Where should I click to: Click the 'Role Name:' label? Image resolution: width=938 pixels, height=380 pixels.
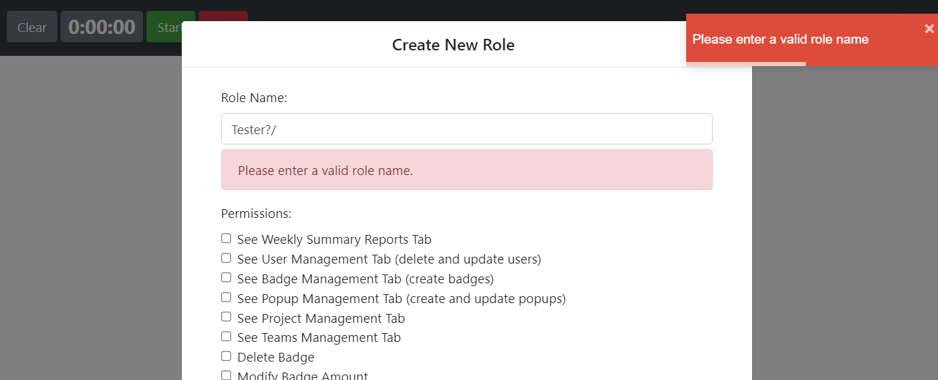255,98
